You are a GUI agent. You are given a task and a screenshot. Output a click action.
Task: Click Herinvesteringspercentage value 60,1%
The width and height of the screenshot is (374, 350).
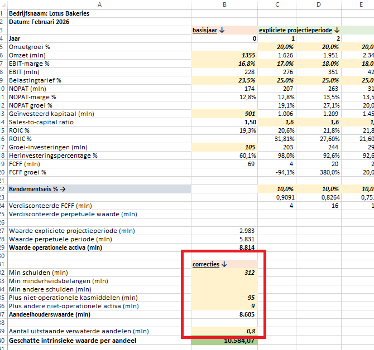(224, 155)
